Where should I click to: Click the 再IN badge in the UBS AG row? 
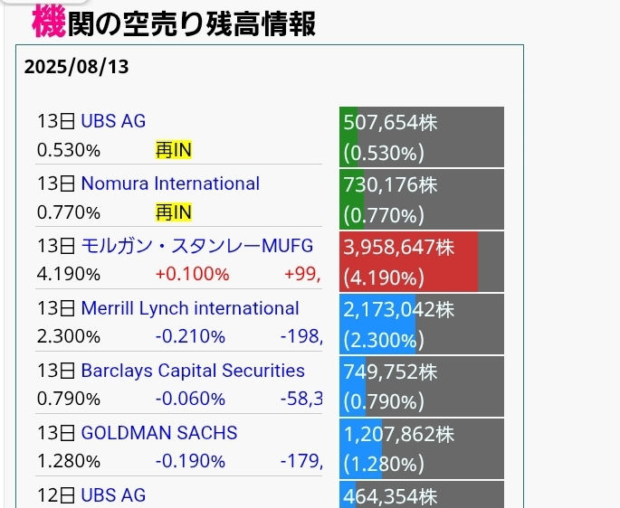tap(174, 150)
